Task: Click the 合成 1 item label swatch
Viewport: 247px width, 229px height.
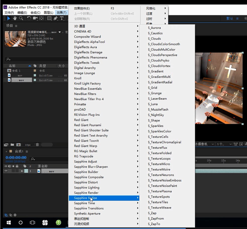Action: coord(35,71)
